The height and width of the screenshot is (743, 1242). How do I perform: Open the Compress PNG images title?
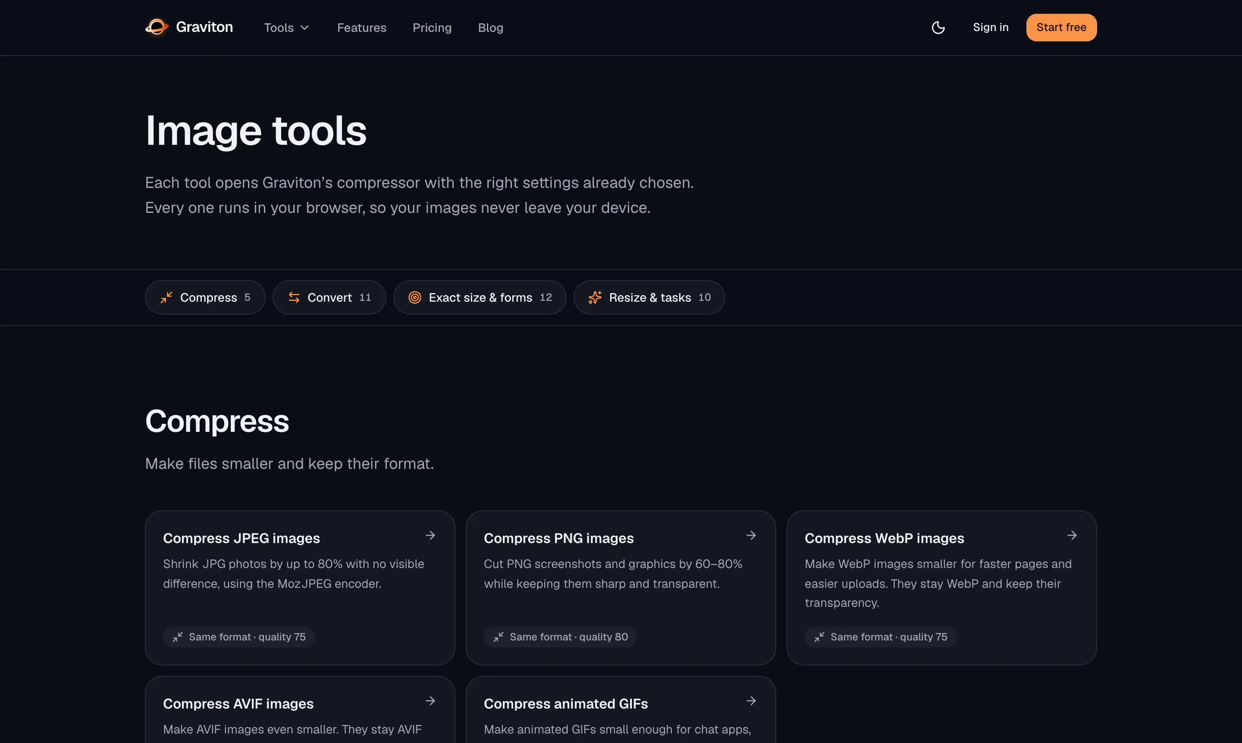click(558, 538)
